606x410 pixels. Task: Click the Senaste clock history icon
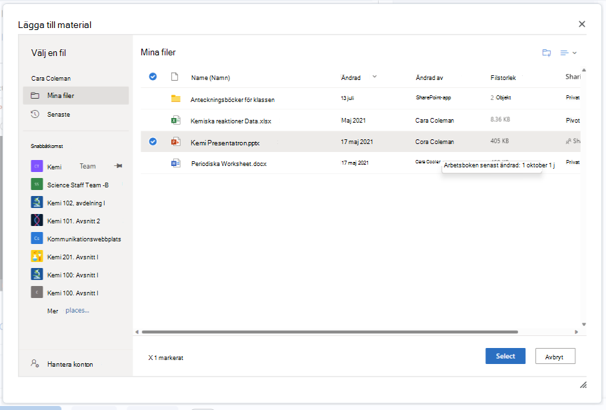(35, 114)
